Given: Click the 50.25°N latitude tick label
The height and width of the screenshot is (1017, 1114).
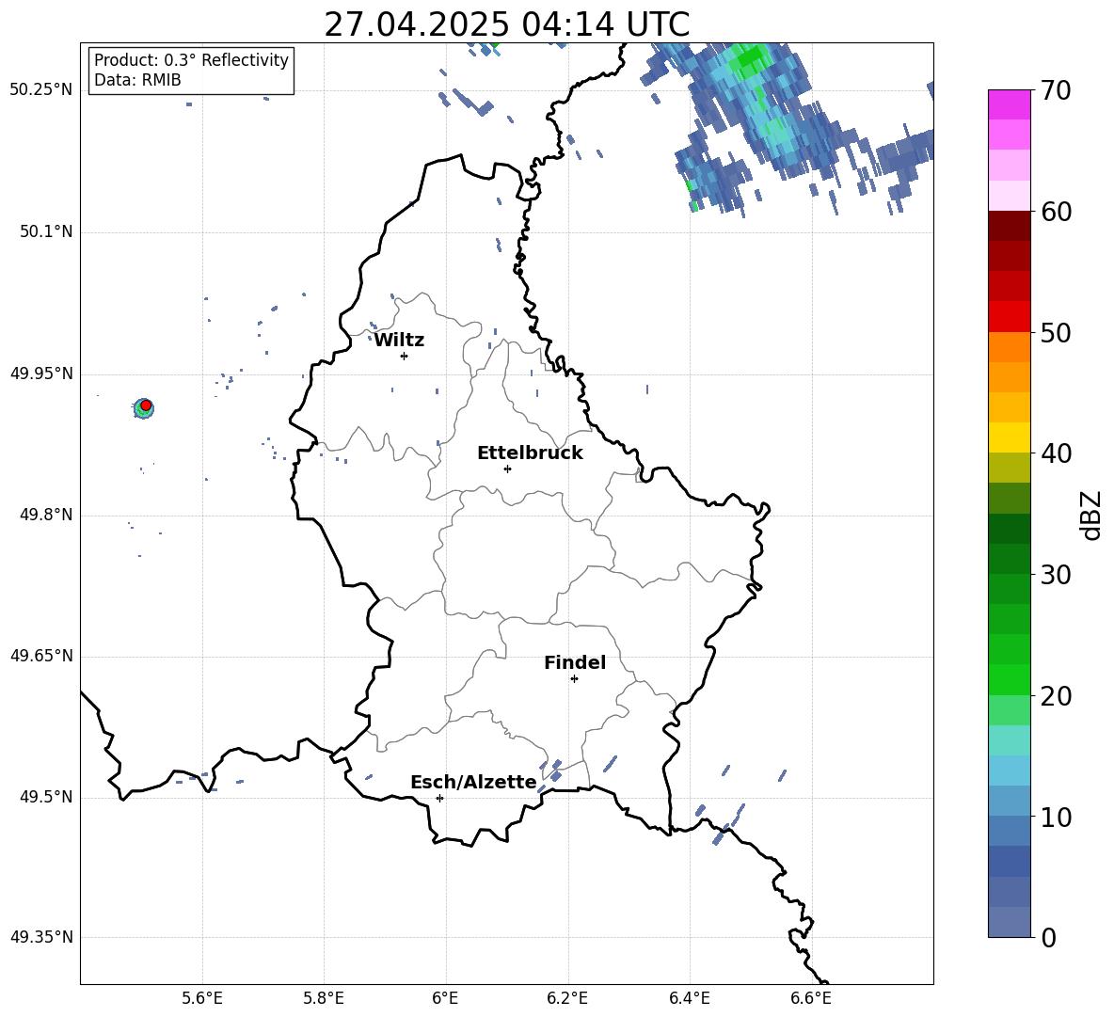Looking at the screenshot, I should [41, 90].
